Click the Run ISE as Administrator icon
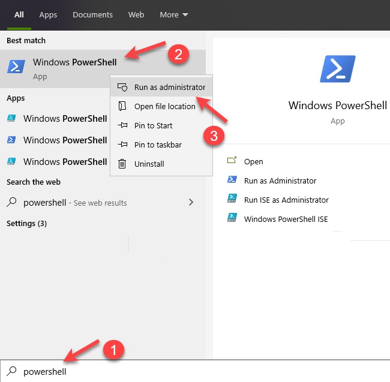Image resolution: width=390 pixels, height=382 pixels. (232, 198)
